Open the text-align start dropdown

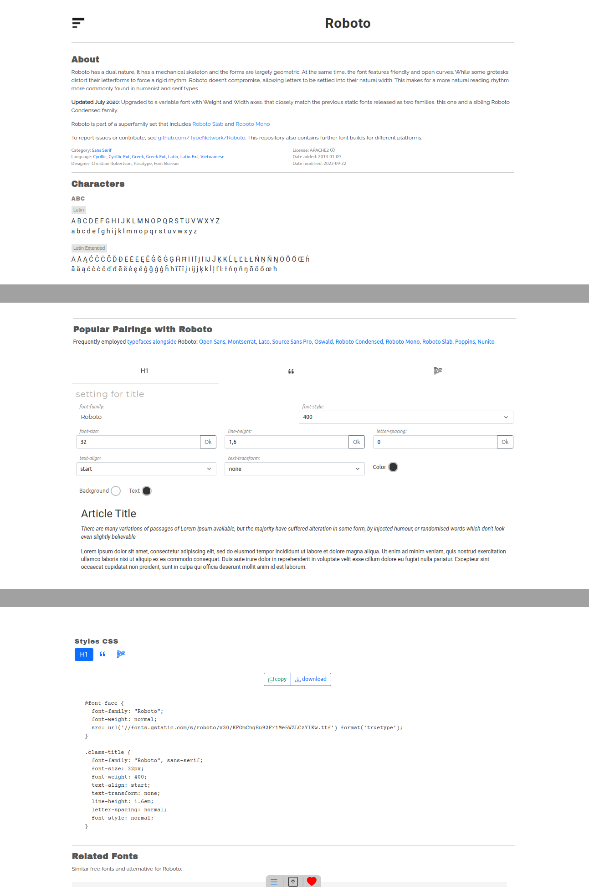tap(146, 469)
